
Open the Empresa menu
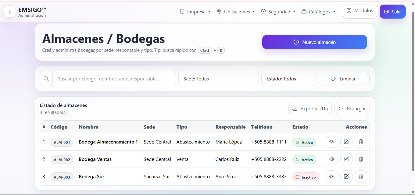[x=195, y=12]
